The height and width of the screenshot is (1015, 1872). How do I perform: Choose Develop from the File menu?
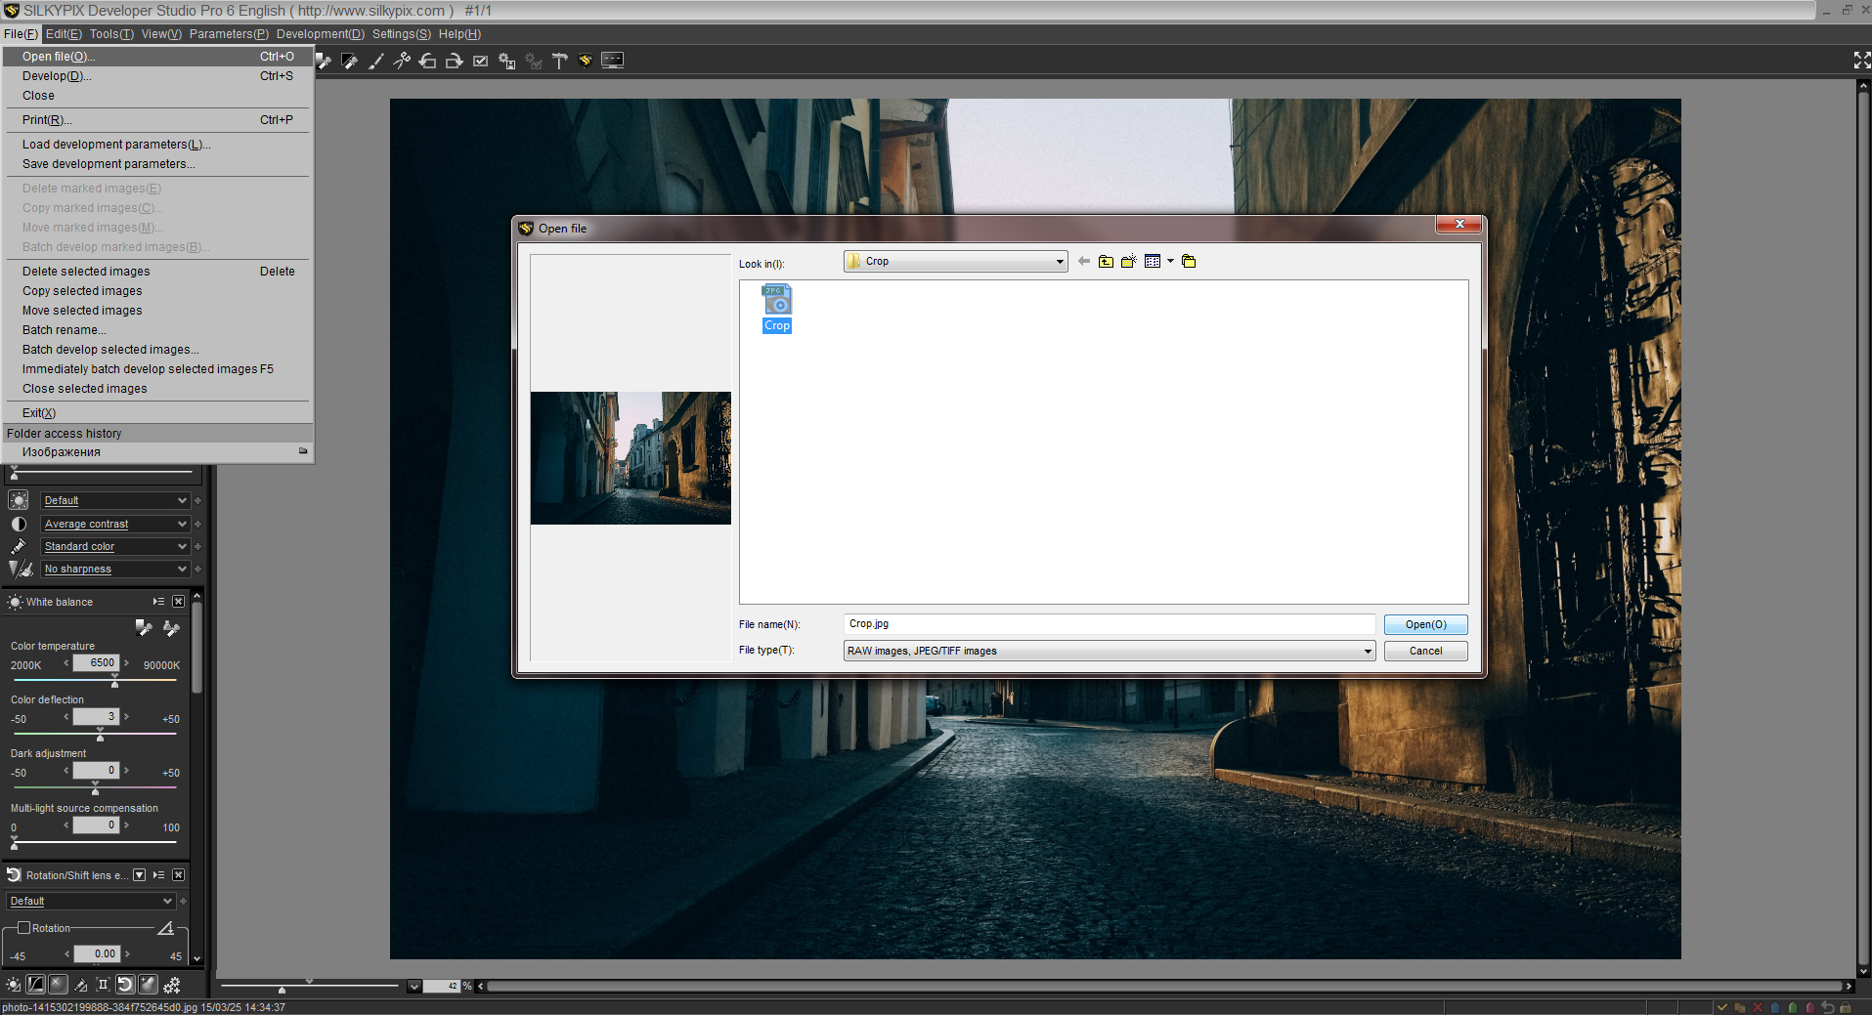pos(57,76)
